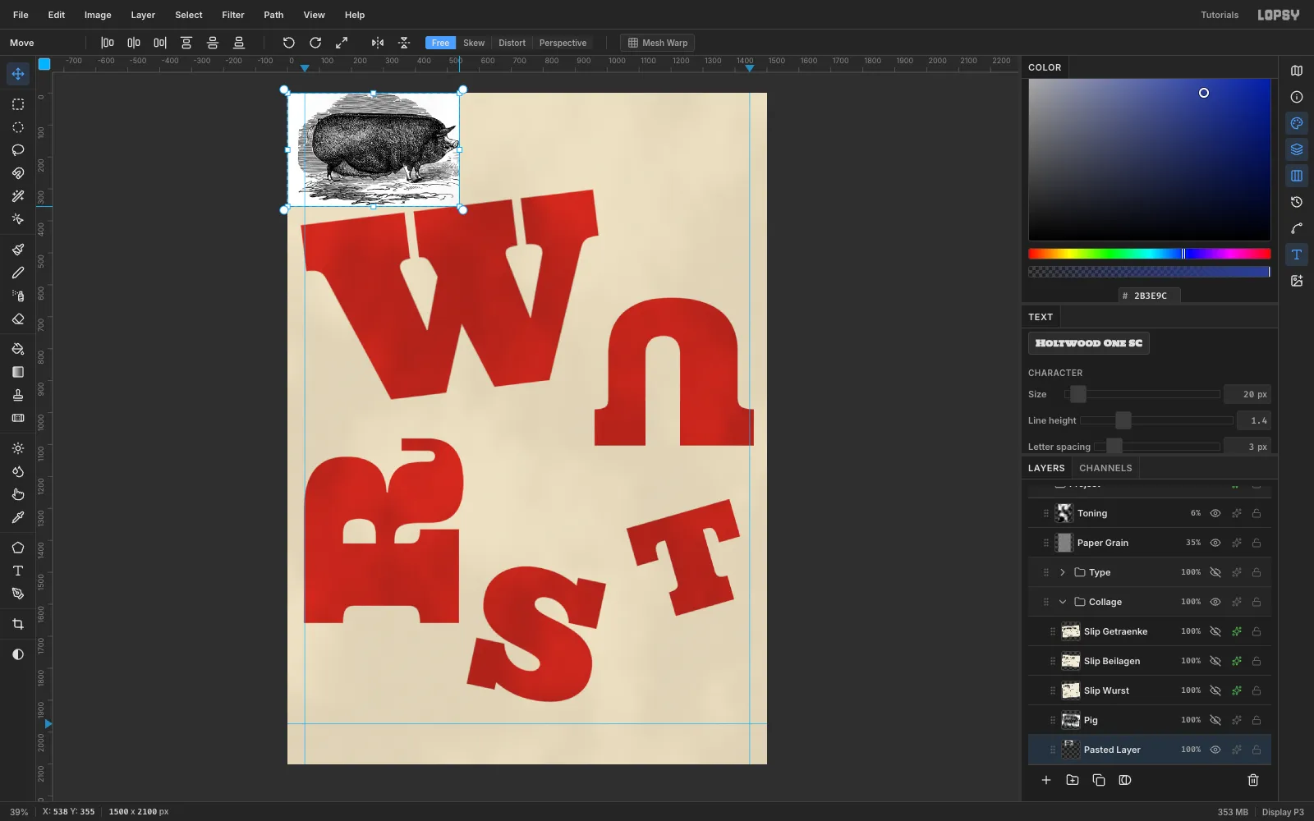Choose the paint bucket fill tool
This screenshot has width=1314, height=821.
(18, 349)
